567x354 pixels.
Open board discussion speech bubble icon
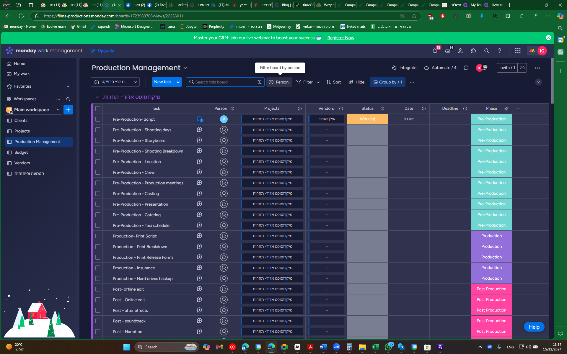[466, 68]
